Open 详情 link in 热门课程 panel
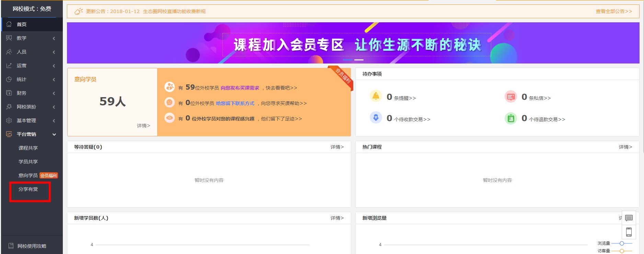Image resolution: width=644 pixels, height=254 pixels. pyautogui.click(x=625, y=147)
